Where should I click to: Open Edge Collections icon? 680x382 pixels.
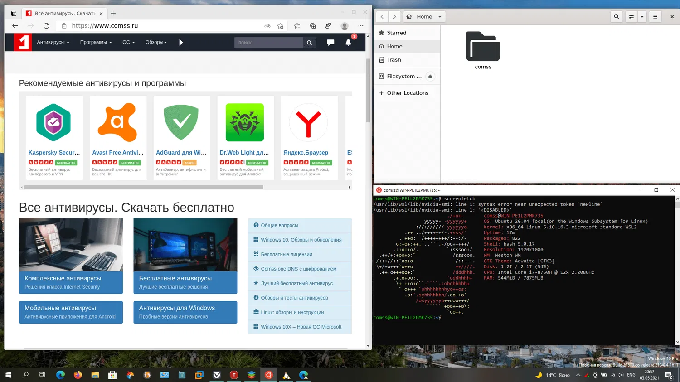[x=313, y=26]
